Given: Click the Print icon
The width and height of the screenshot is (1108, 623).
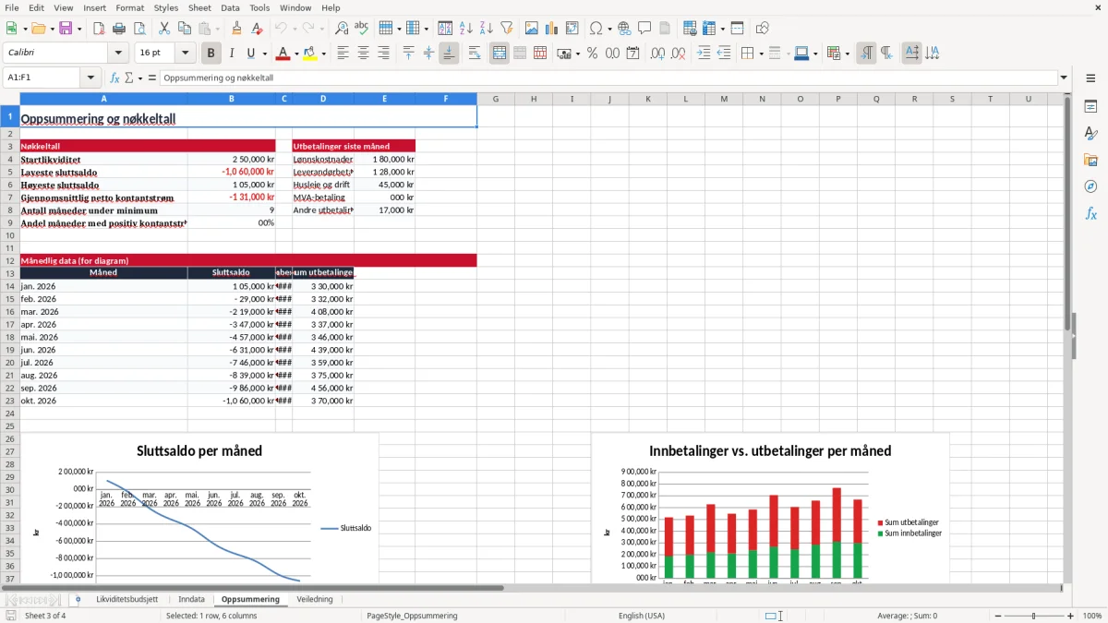Looking at the screenshot, I should pos(119,29).
